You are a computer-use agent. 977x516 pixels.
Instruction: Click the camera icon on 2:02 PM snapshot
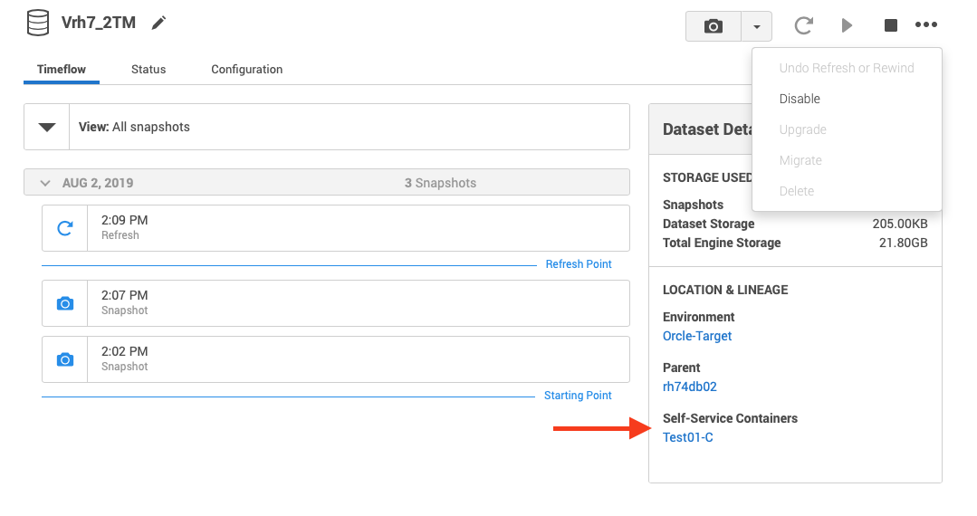[65, 359]
